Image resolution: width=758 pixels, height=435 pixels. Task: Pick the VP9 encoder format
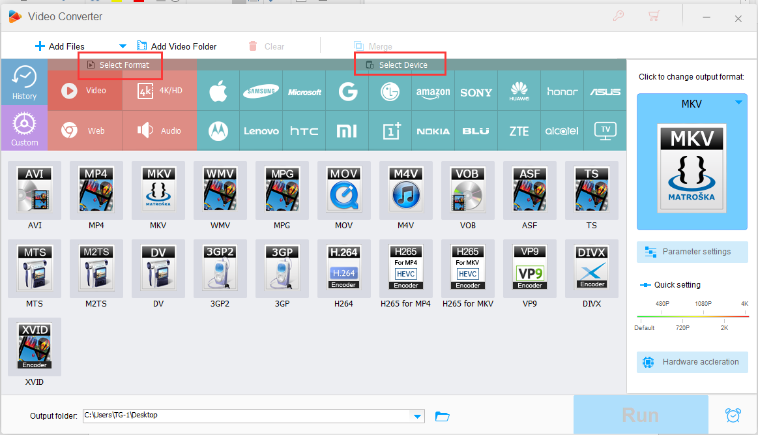click(x=529, y=269)
